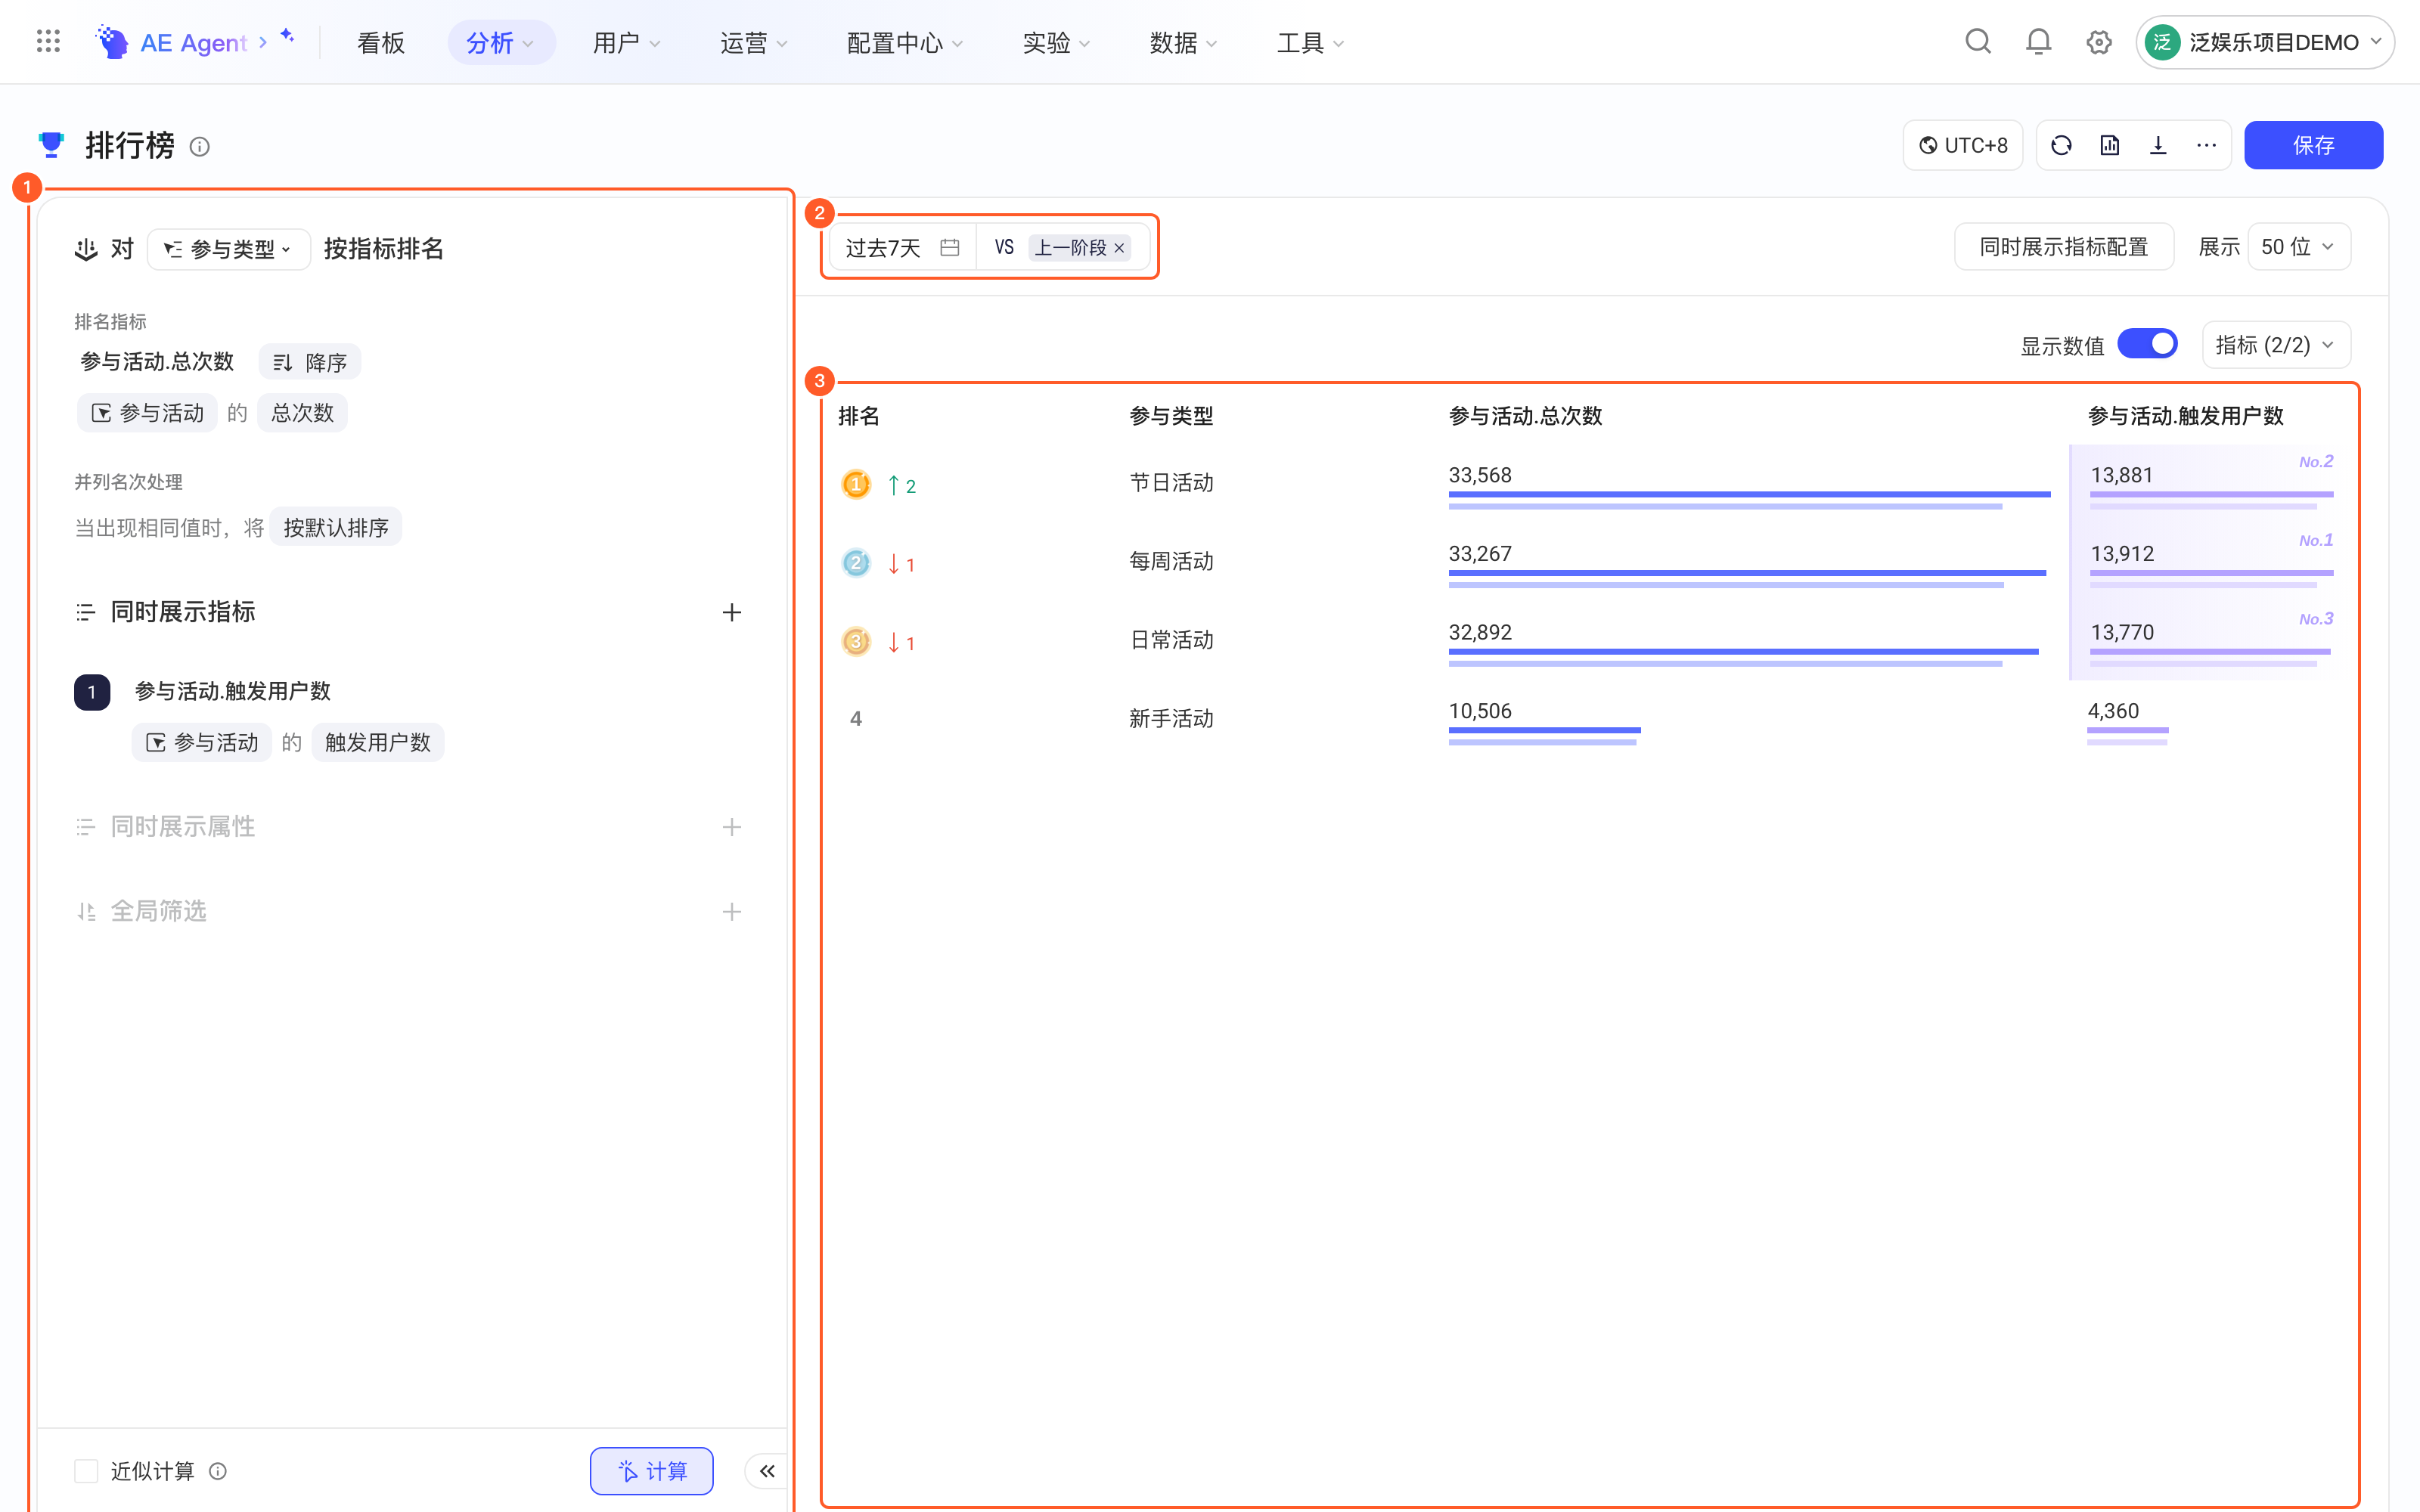Open the 数据 menu
This screenshot has width=2420, height=1512.
coord(1183,42)
